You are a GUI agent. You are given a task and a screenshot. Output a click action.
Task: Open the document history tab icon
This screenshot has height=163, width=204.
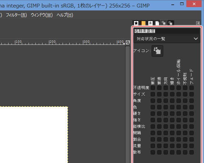tap(157, 23)
